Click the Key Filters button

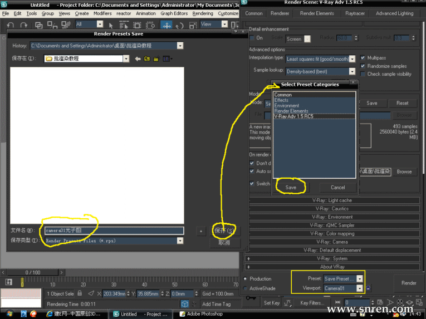[x=312, y=303]
